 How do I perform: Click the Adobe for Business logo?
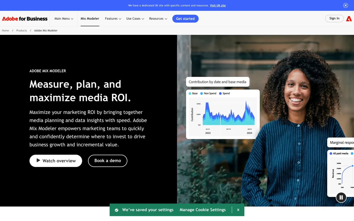25,19
